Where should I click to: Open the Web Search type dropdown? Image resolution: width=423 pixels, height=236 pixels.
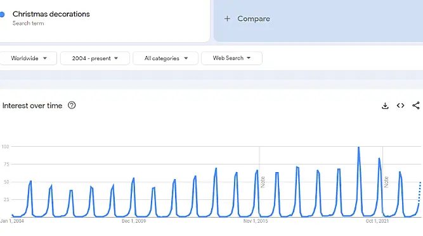point(231,58)
